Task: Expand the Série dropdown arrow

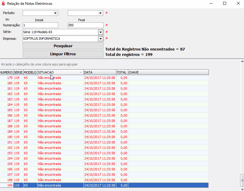Action: coord(101,32)
